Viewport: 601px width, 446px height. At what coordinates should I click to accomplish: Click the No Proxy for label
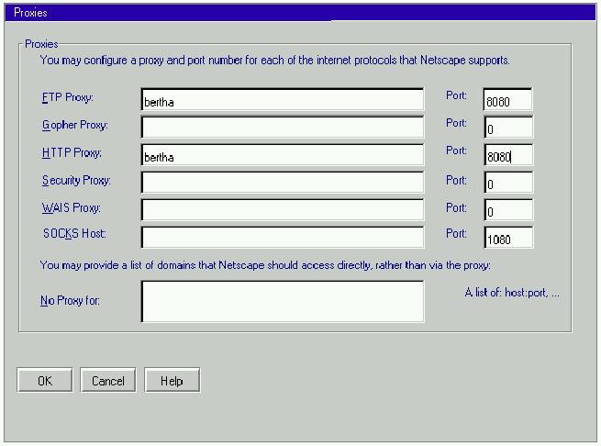click(x=70, y=300)
